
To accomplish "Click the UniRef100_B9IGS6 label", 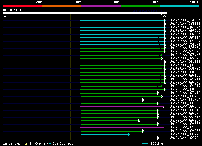I will [x=185, y=72].
